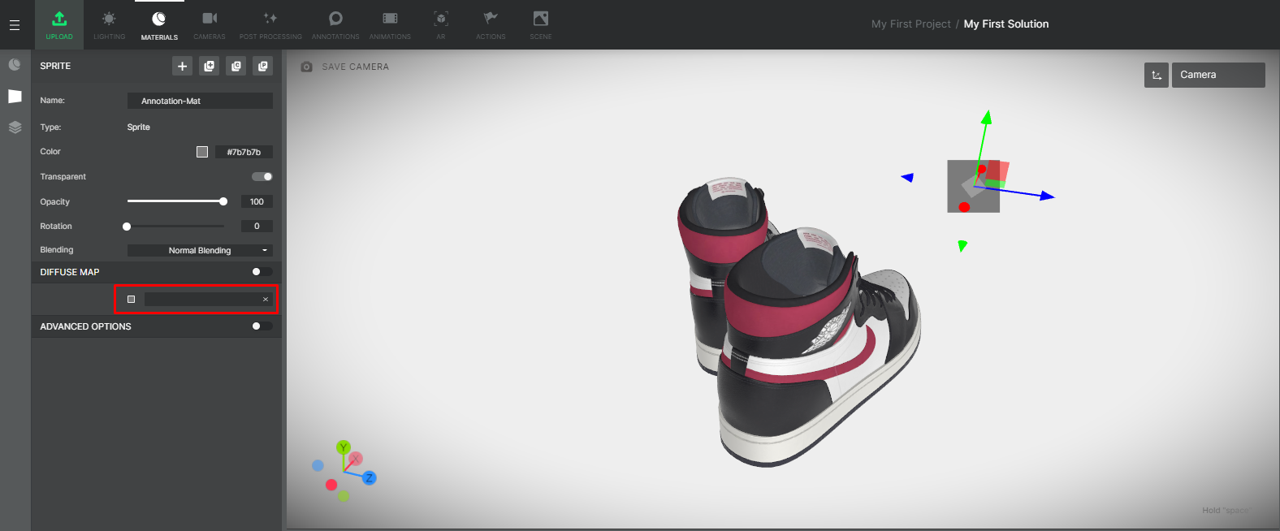The image size is (1280, 531).
Task: Click the Y axis on orientation gizmo
Action: (344, 447)
